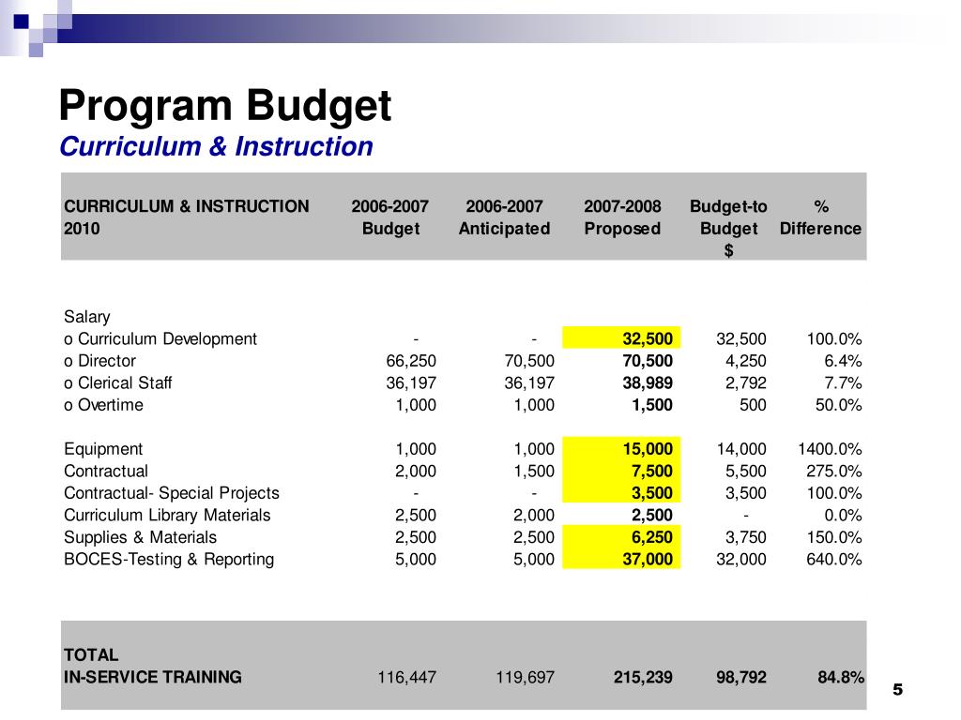
Task: Select Director's difference value 4,250
Action: click(x=746, y=361)
